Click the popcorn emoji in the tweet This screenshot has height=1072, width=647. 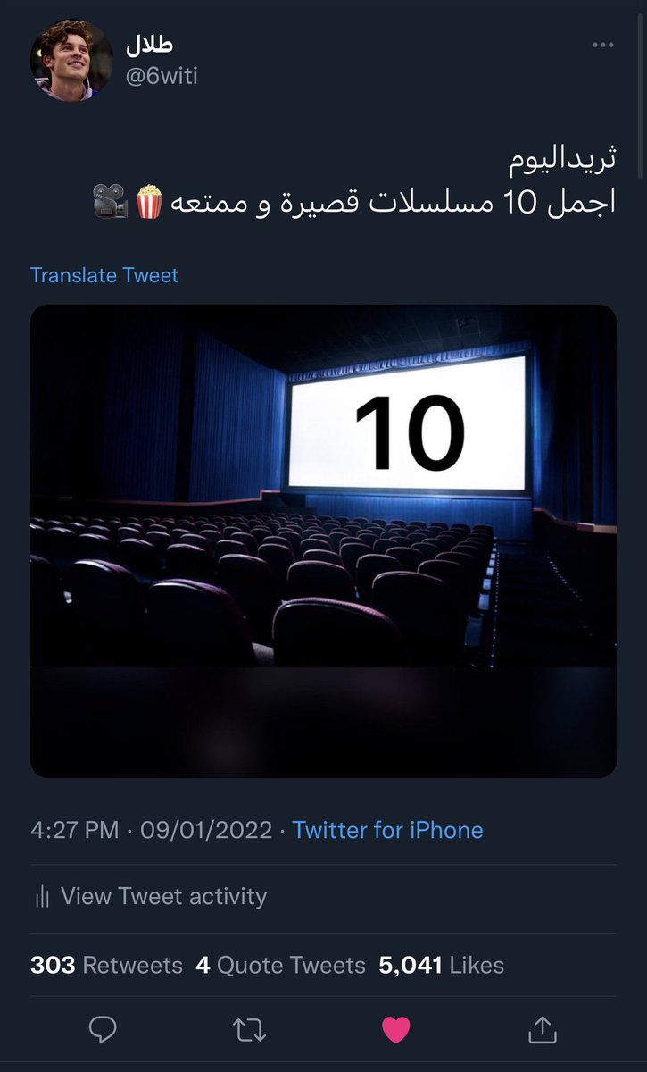(149, 202)
